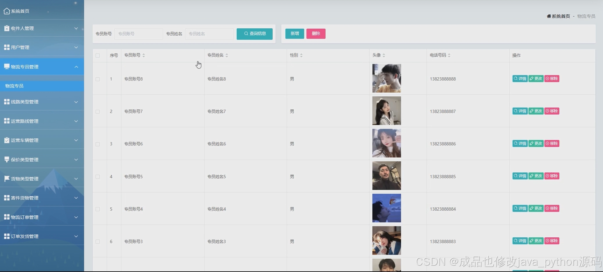Click the 用户管理 grid icon
This screenshot has height=272, width=603.
click(7, 47)
